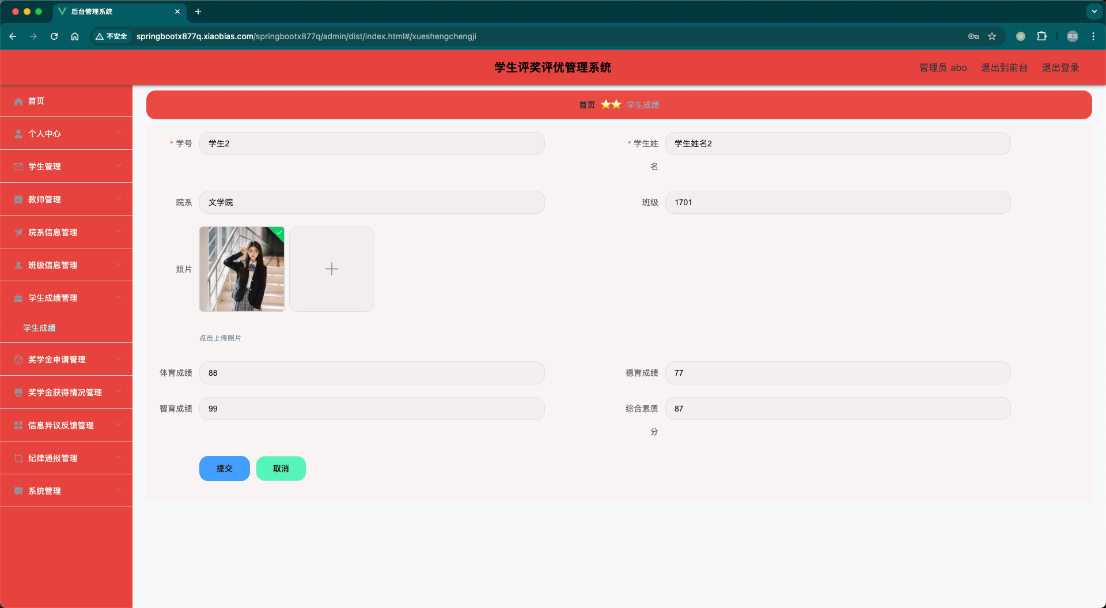The height and width of the screenshot is (608, 1106).
Task: Click the browser profile avatar icon
Action: (x=1073, y=36)
